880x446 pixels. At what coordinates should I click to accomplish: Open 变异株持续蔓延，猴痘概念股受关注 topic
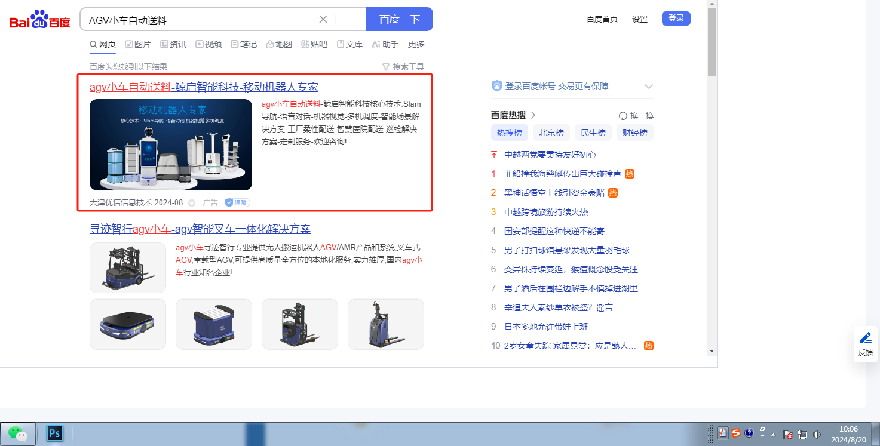[x=571, y=269]
